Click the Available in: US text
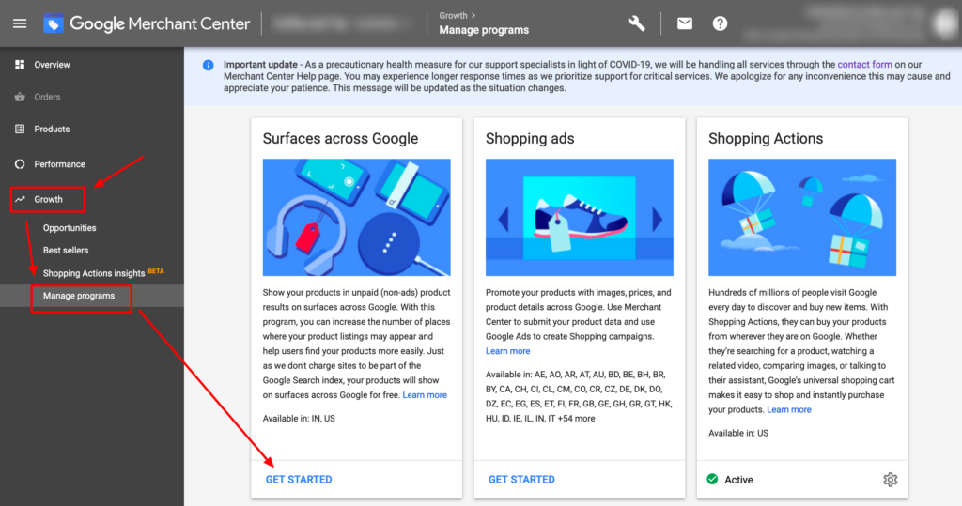The height and width of the screenshot is (506, 962). (738, 433)
